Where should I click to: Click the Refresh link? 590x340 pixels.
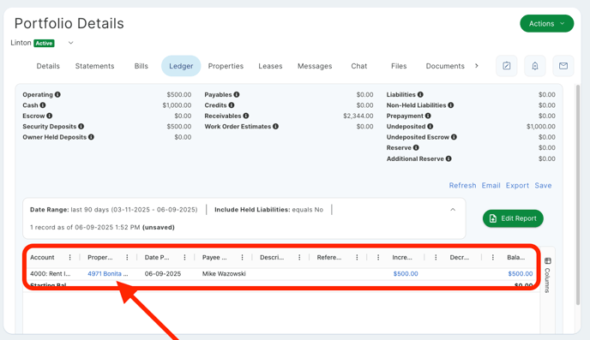(x=462, y=185)
